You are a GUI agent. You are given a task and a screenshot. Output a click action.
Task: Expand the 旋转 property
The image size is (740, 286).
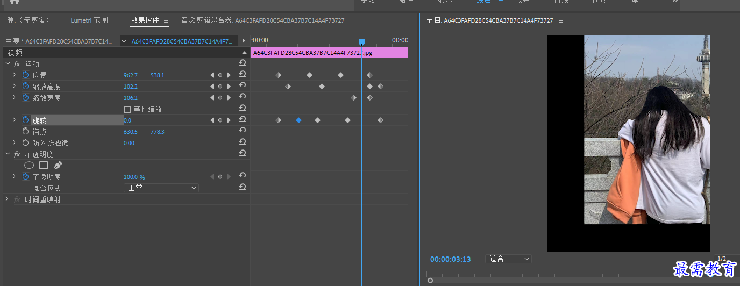click(15, 120)
